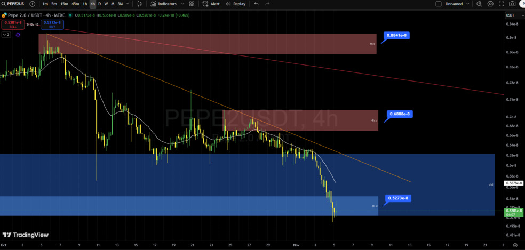Start bar Replay mode
This screenshot has height=250, width=525.
pyautogui.click(x=235, y=4)
